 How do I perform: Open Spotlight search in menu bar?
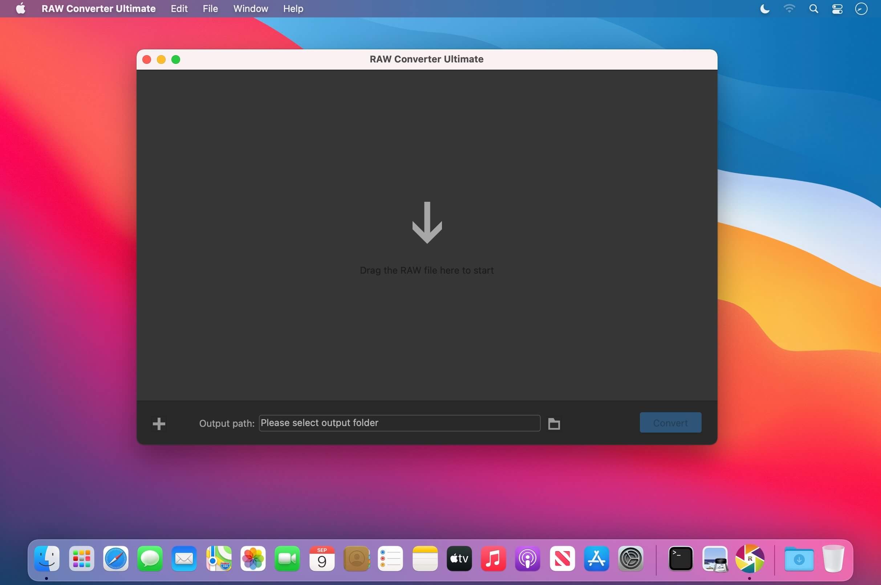[814, 9]
